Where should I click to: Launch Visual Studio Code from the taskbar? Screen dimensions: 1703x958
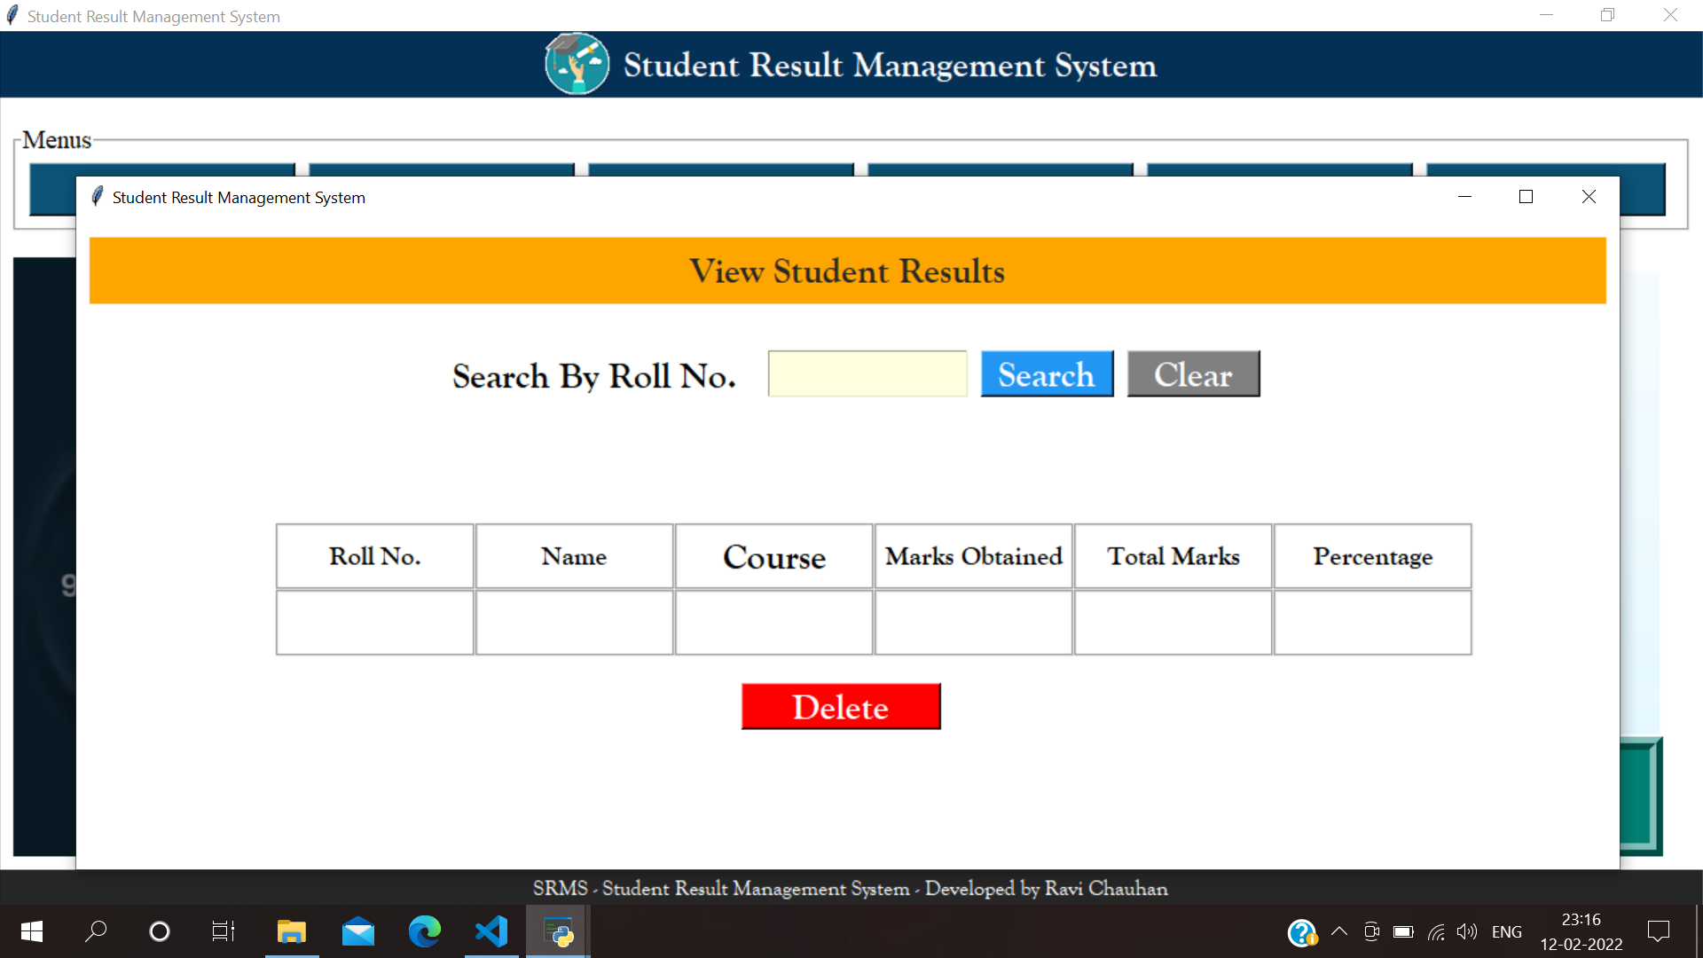click(490, 931)
